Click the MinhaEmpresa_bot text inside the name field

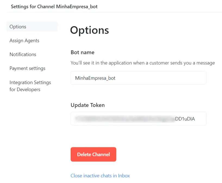click(95, 78)
